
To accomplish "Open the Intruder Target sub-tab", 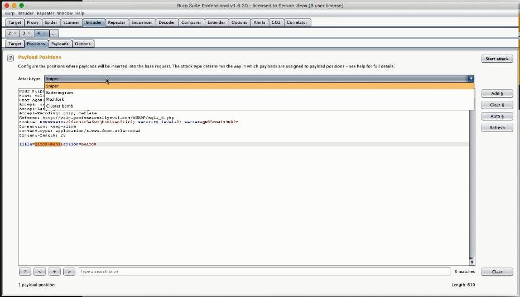I will click(x=15, y=43).
